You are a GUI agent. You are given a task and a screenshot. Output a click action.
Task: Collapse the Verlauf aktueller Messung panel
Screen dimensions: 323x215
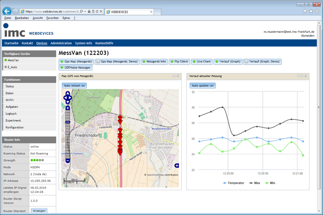tap(298, 76)
